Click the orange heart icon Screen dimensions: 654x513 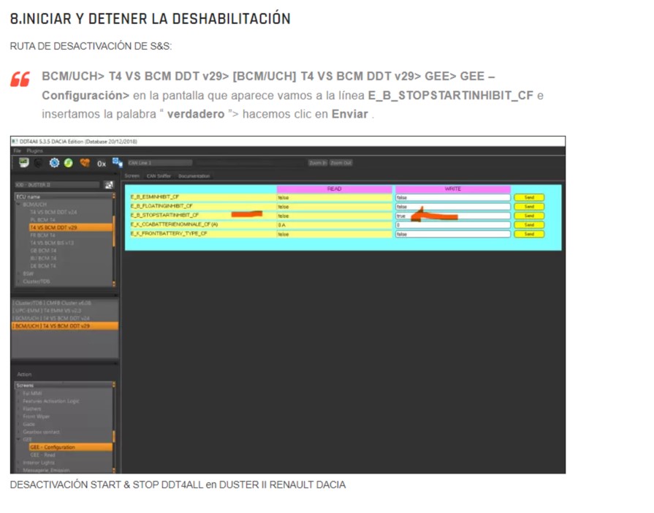point(85,163)
